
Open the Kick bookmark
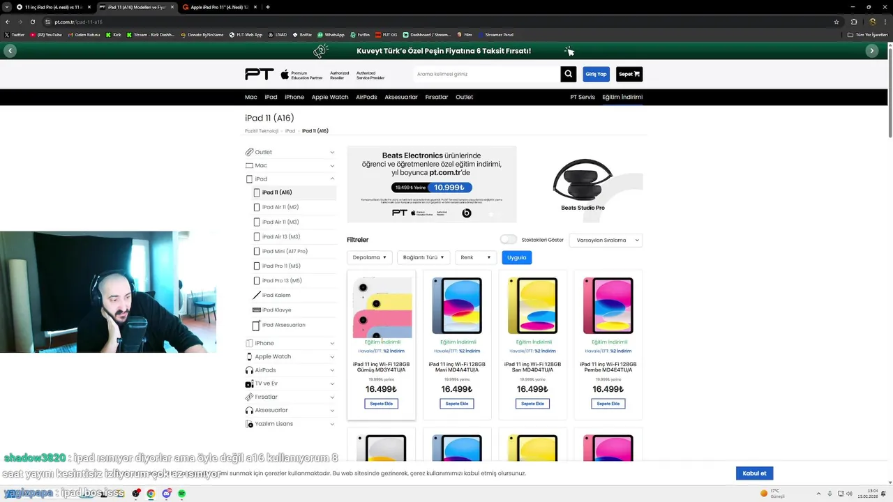pos(114,34)
